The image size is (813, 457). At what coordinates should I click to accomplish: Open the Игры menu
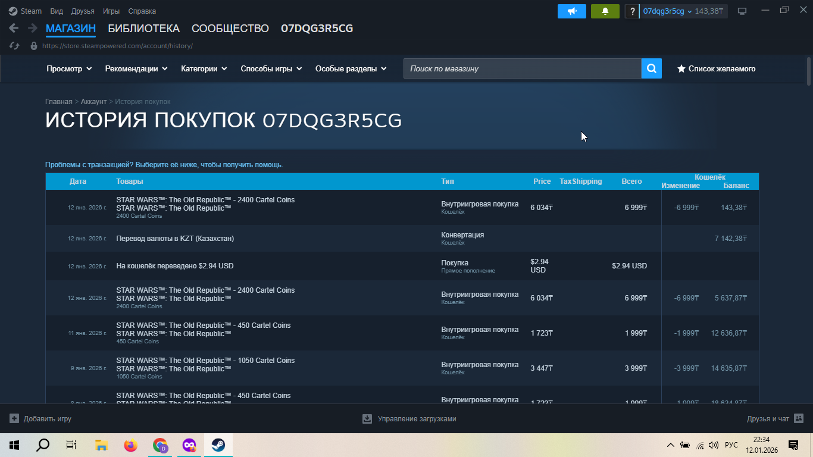click(x=111, y=11)
